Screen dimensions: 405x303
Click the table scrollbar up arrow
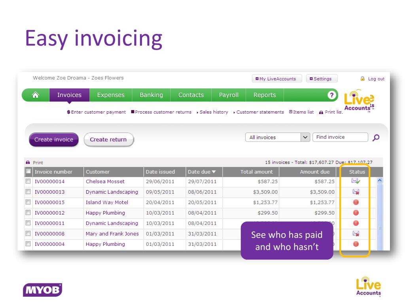[x=380, y=180]
